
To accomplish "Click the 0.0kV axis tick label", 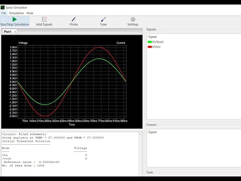I will (14, 82).
